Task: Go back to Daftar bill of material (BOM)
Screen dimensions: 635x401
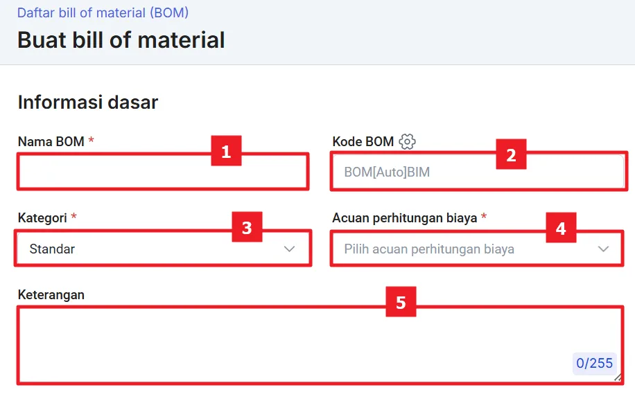Action: [x=103, y=12]
